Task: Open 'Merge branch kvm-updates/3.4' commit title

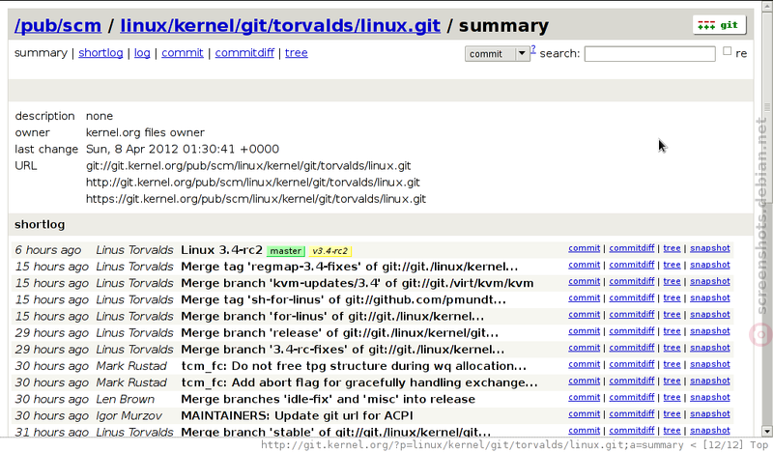Action: (x=358, y=283)
